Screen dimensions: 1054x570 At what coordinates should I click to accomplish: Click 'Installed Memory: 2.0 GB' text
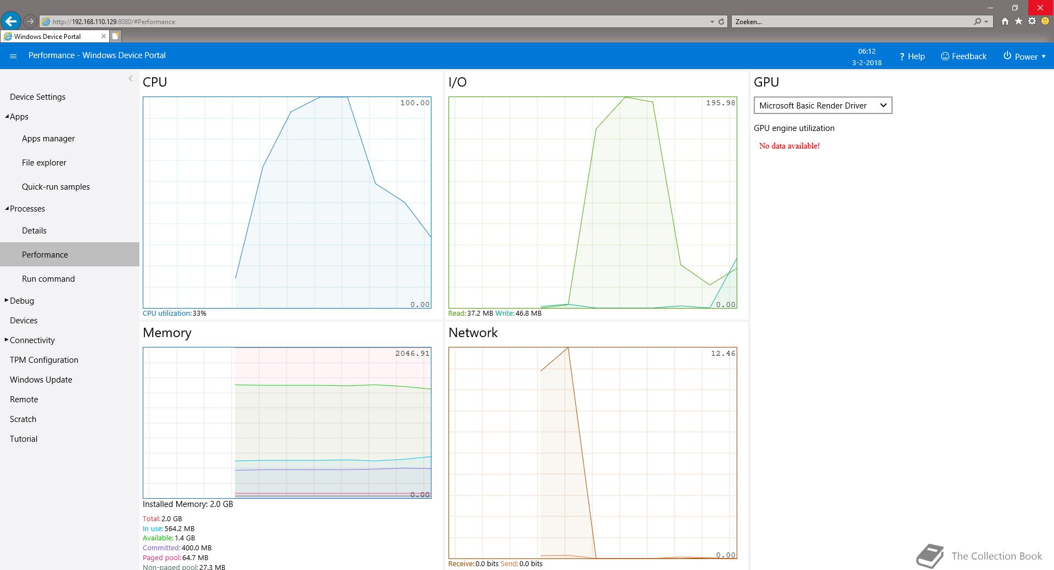pyautogui.click(x=188, y=504)
